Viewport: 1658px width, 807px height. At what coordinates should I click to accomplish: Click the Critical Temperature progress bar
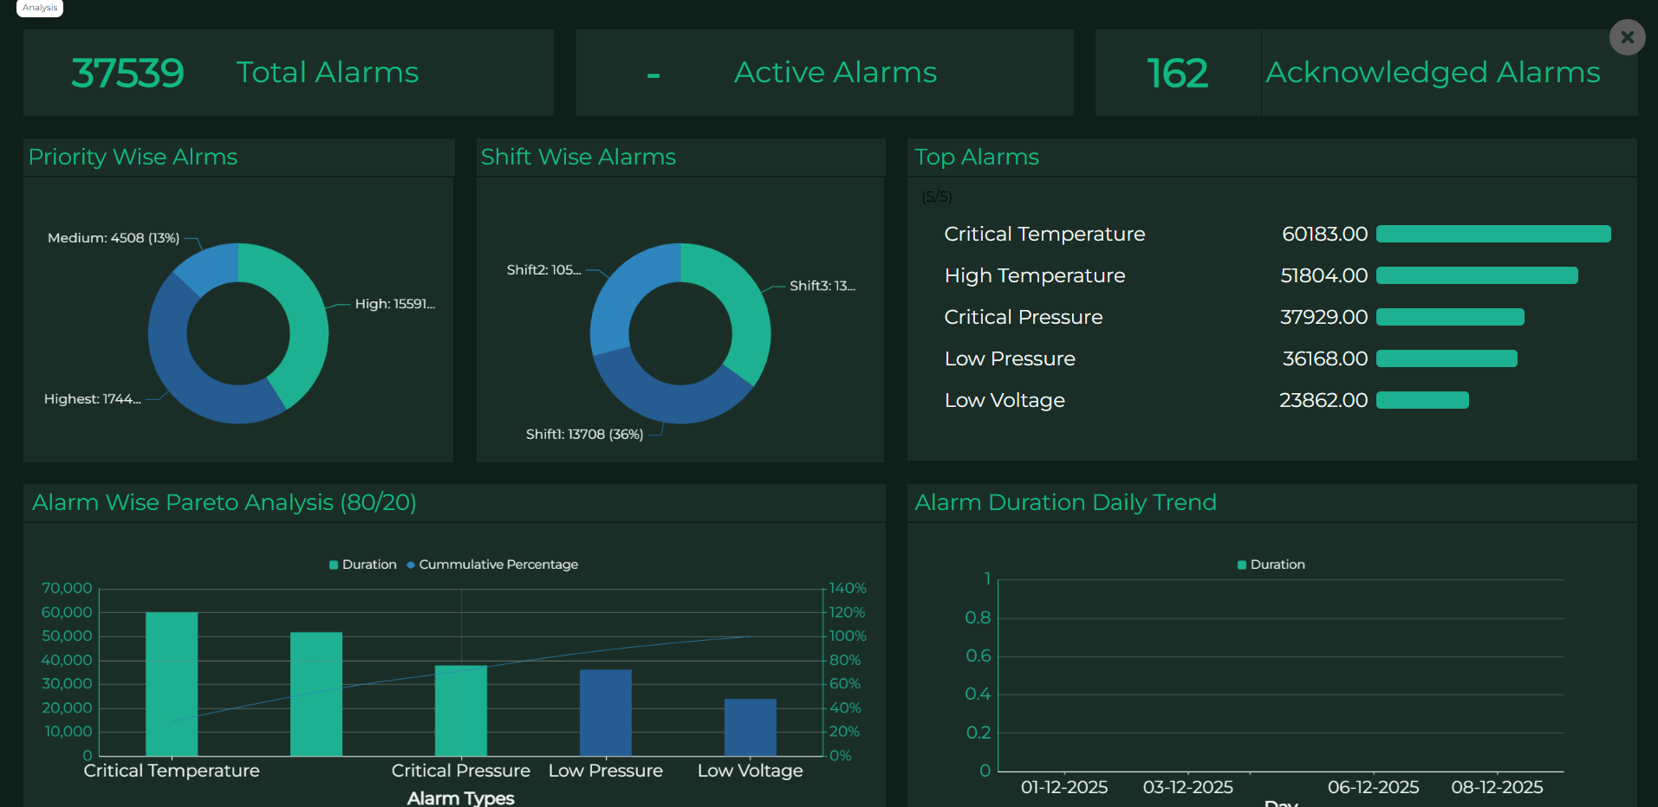[x=1492, y=234]
